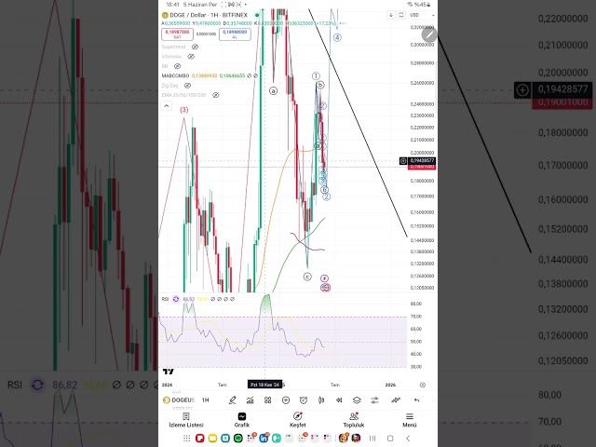Open chart settings sliders icon
This screenshot has width=596, height=447.
(374, 400)
